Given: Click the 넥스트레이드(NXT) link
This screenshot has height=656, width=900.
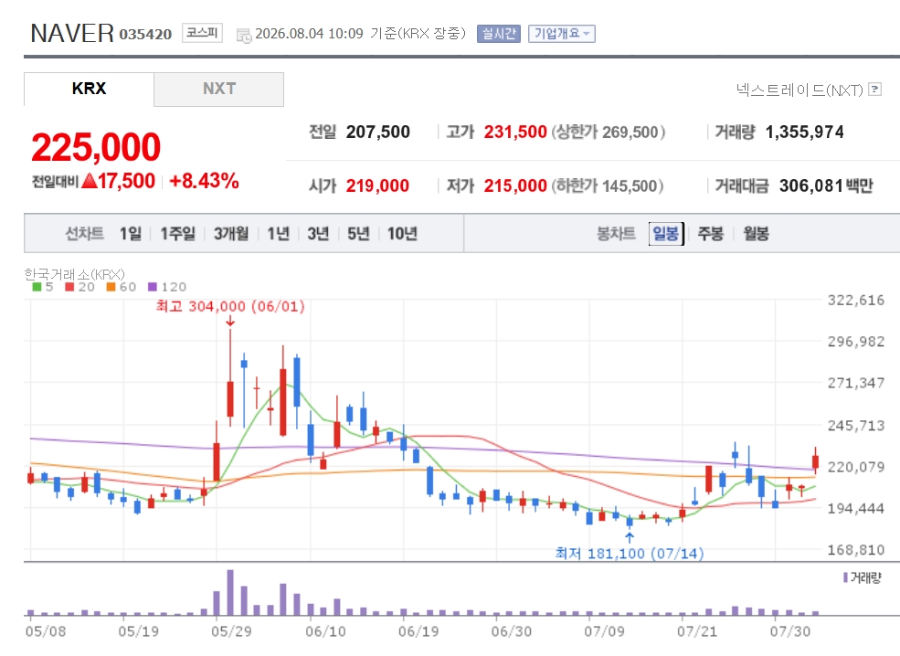Looking at the screenshot, I should point(799,90).
